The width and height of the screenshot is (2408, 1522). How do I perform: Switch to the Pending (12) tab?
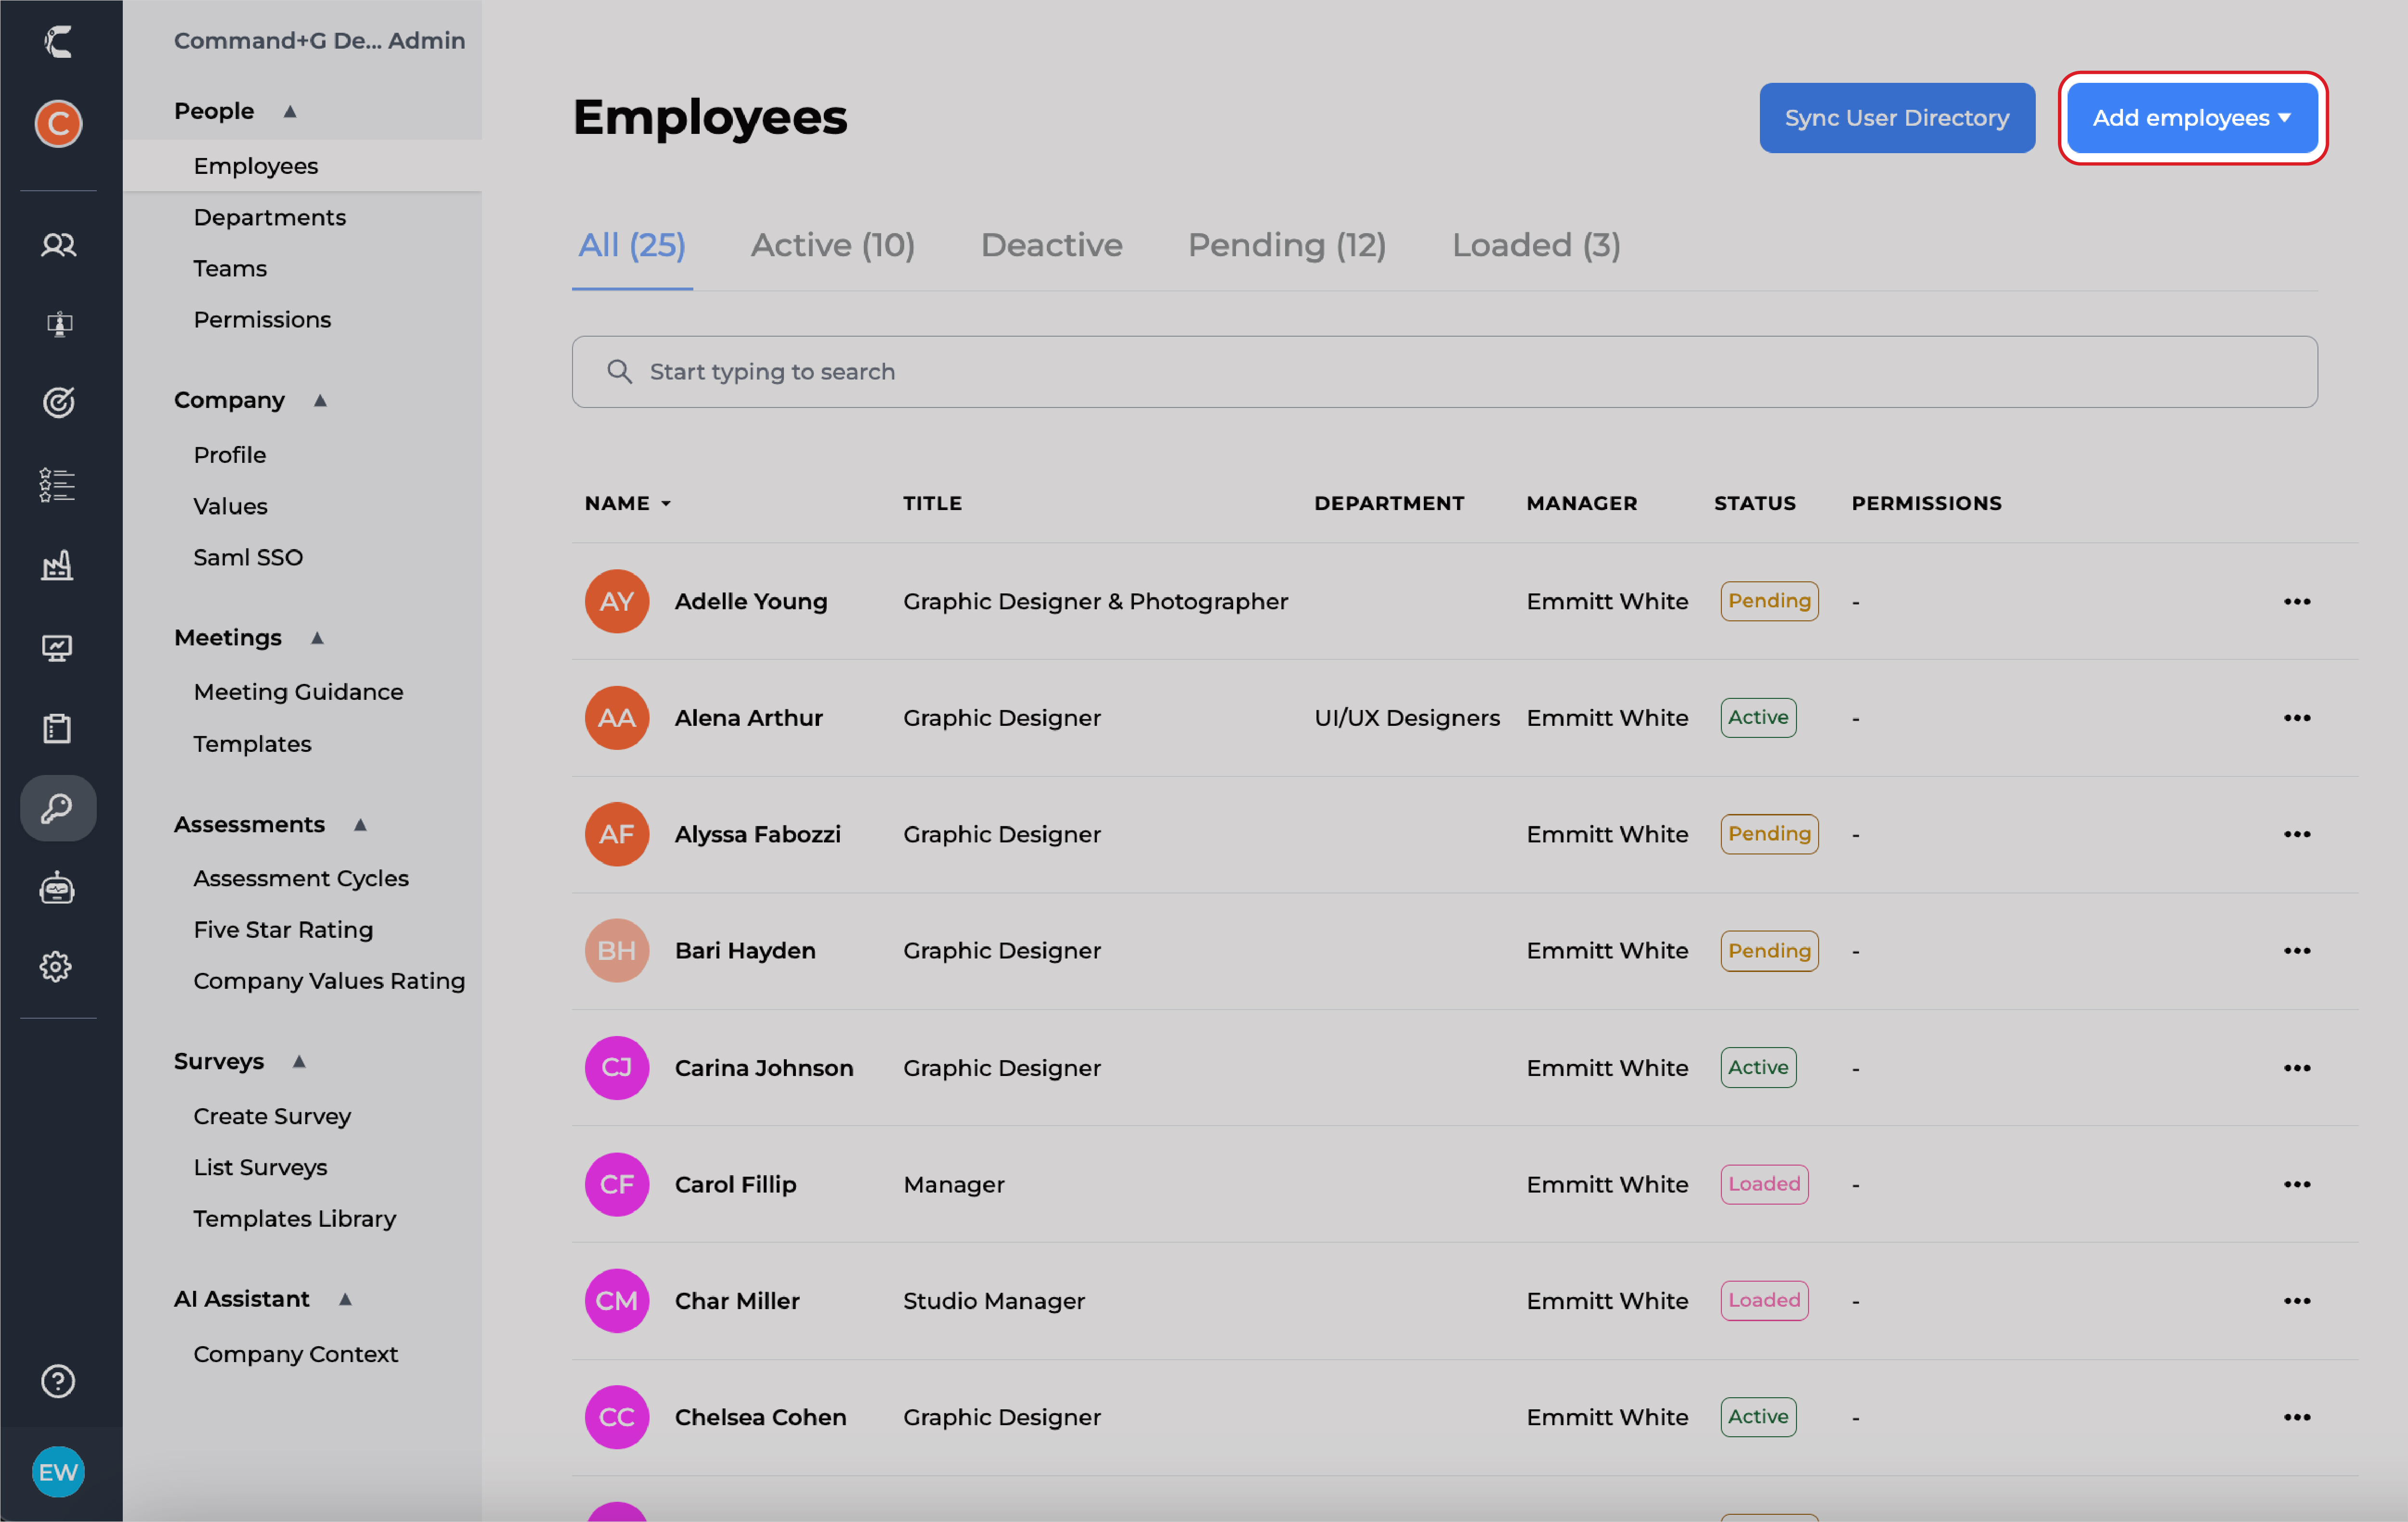[x=1287, y=245]
